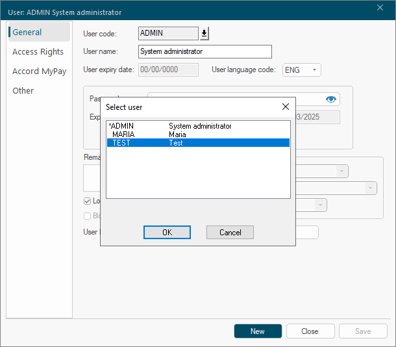Select the *ADMIN System administrator row
Image resolution: width=396 pixels, height=347 pixels.
[x=198, y=126]
